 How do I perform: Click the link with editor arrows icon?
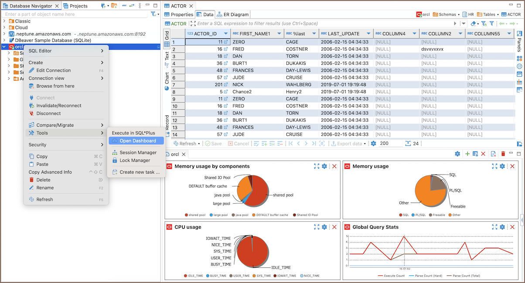pos(132,6)
